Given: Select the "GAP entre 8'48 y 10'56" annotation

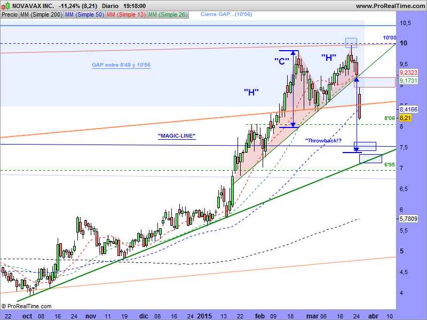Looking at the screenshot, I should (121, 65).
